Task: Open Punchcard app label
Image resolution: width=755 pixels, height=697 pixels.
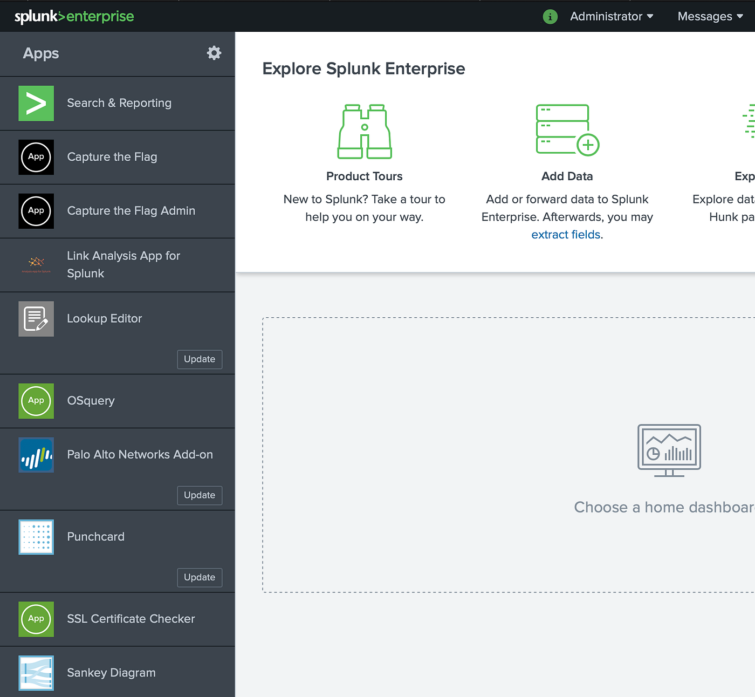Action: coord(96,537)
